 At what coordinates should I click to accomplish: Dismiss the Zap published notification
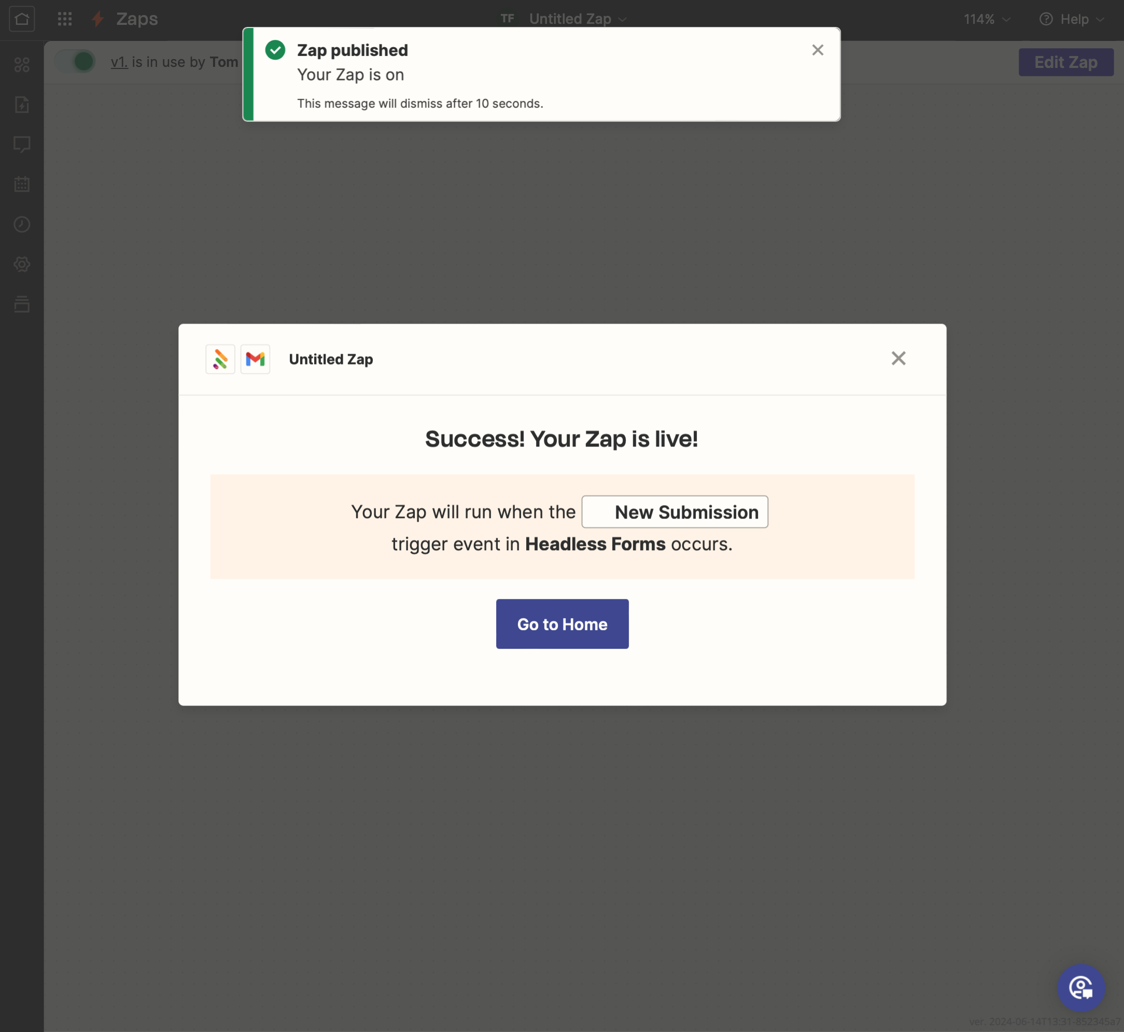[x=818, y=50]
